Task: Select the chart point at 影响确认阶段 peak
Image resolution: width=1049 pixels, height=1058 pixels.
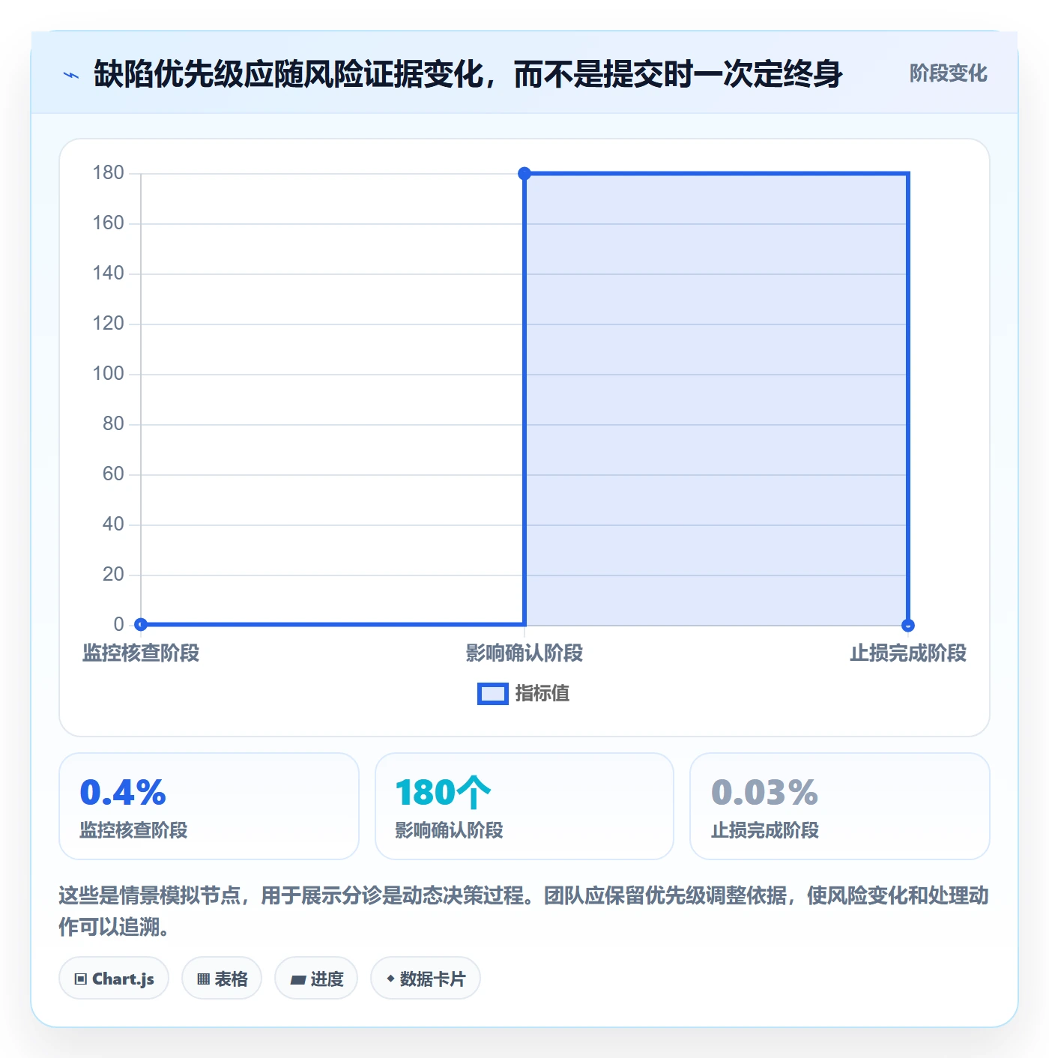Action: [x=524, y=174]
